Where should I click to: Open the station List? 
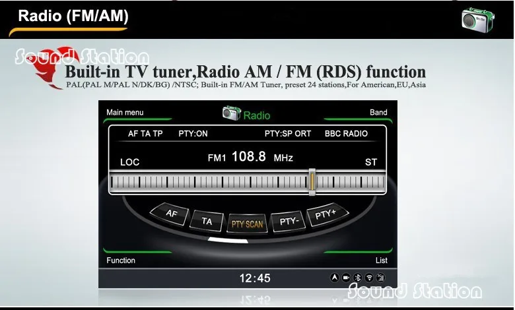382,261
